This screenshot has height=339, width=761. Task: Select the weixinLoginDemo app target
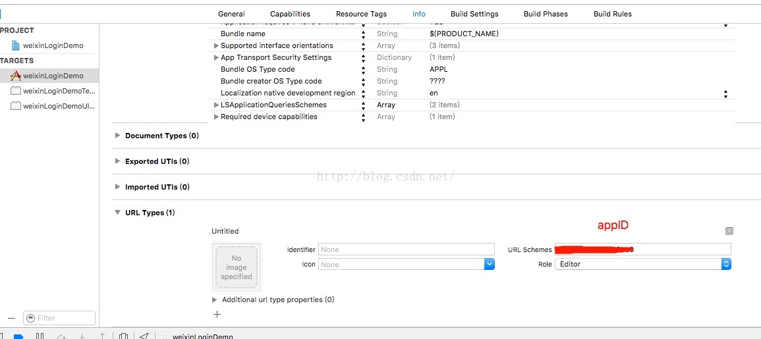[53, 76]
